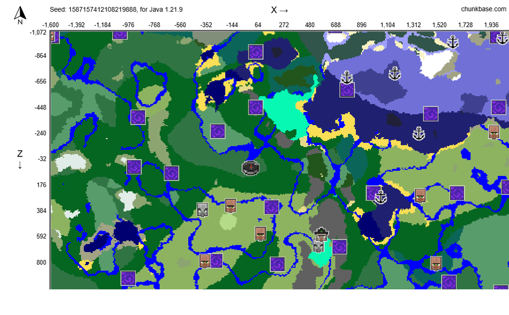
Task: Select the pillager outpost marker with black hat
Action: coord(321,233)
